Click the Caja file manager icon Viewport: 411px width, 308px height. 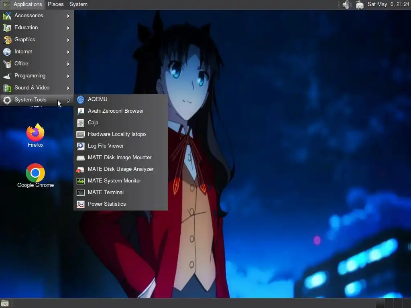click(x=81, y=123)
